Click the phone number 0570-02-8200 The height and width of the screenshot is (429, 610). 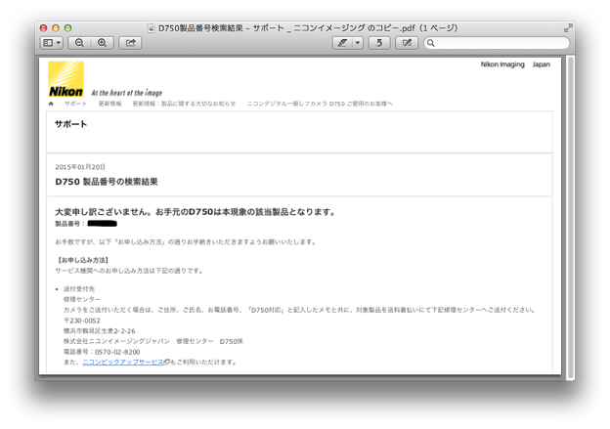click(x=117, y=352)
